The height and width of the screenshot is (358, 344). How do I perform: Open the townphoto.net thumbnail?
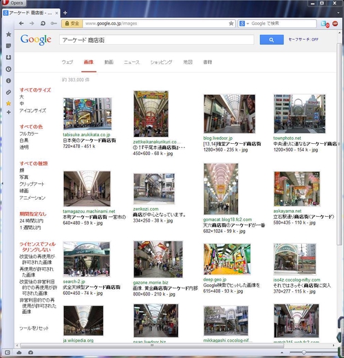(299, 114)
